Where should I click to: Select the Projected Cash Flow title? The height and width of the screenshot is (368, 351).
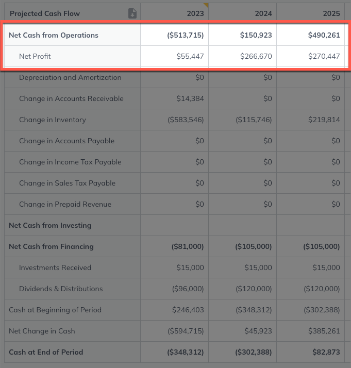[x=45, y=13]
